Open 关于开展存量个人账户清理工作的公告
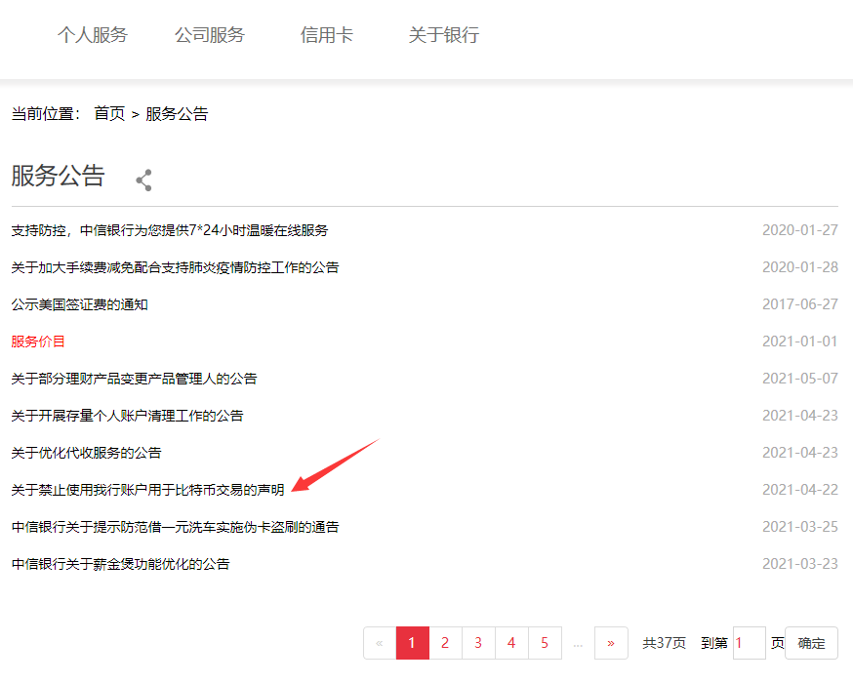 point(127,416)
